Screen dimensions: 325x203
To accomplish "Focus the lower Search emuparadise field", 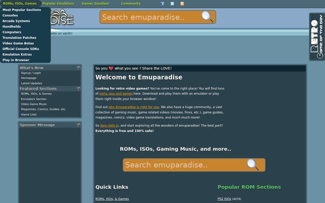I will pos(194,165).
